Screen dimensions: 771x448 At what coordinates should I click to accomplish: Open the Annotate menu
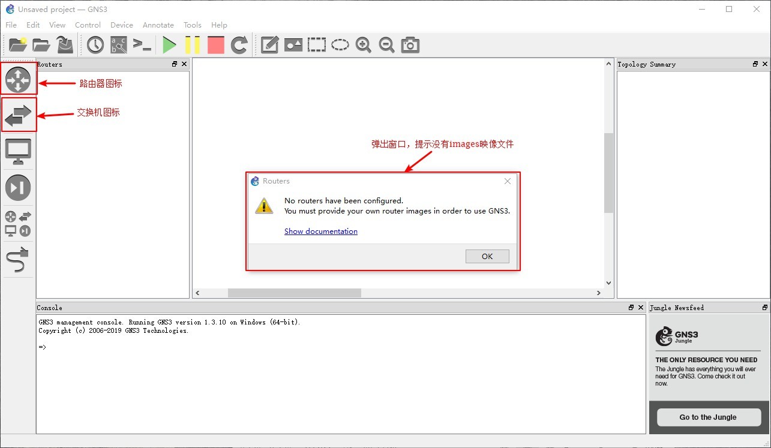(158, 25)
